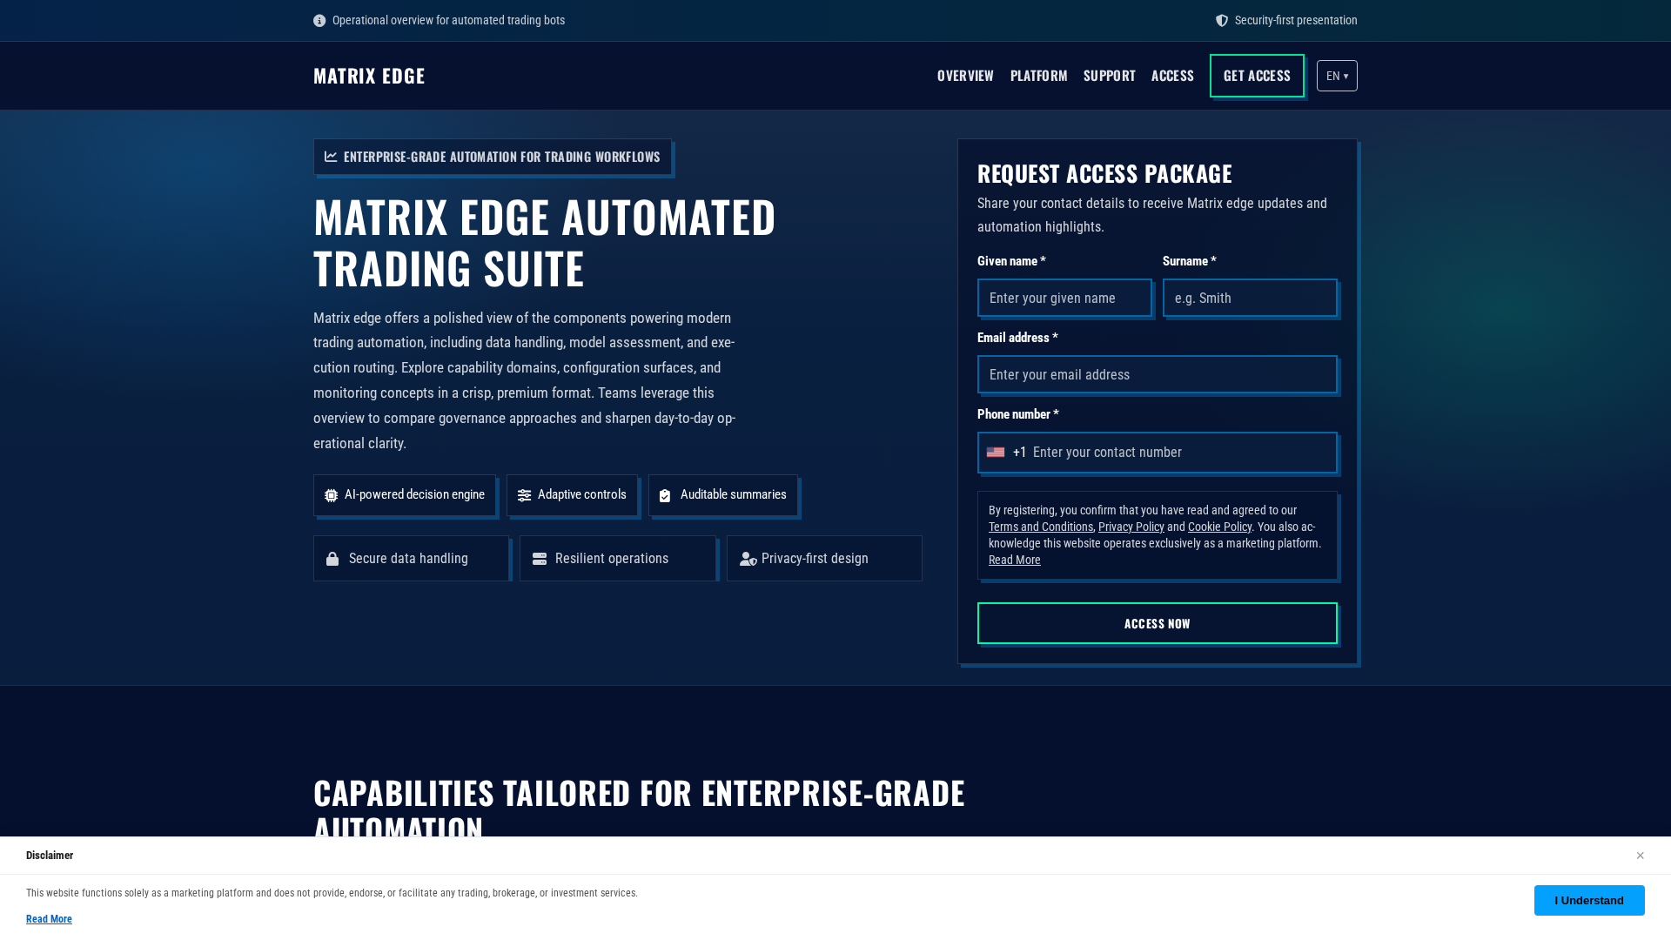The image size is (1671, 940).
Task: Click the 'Disclaimer' title in banner
Action: (50, 856)
